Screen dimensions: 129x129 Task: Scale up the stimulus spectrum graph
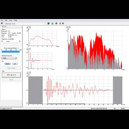pyautogui.click(x=29, y=27)
